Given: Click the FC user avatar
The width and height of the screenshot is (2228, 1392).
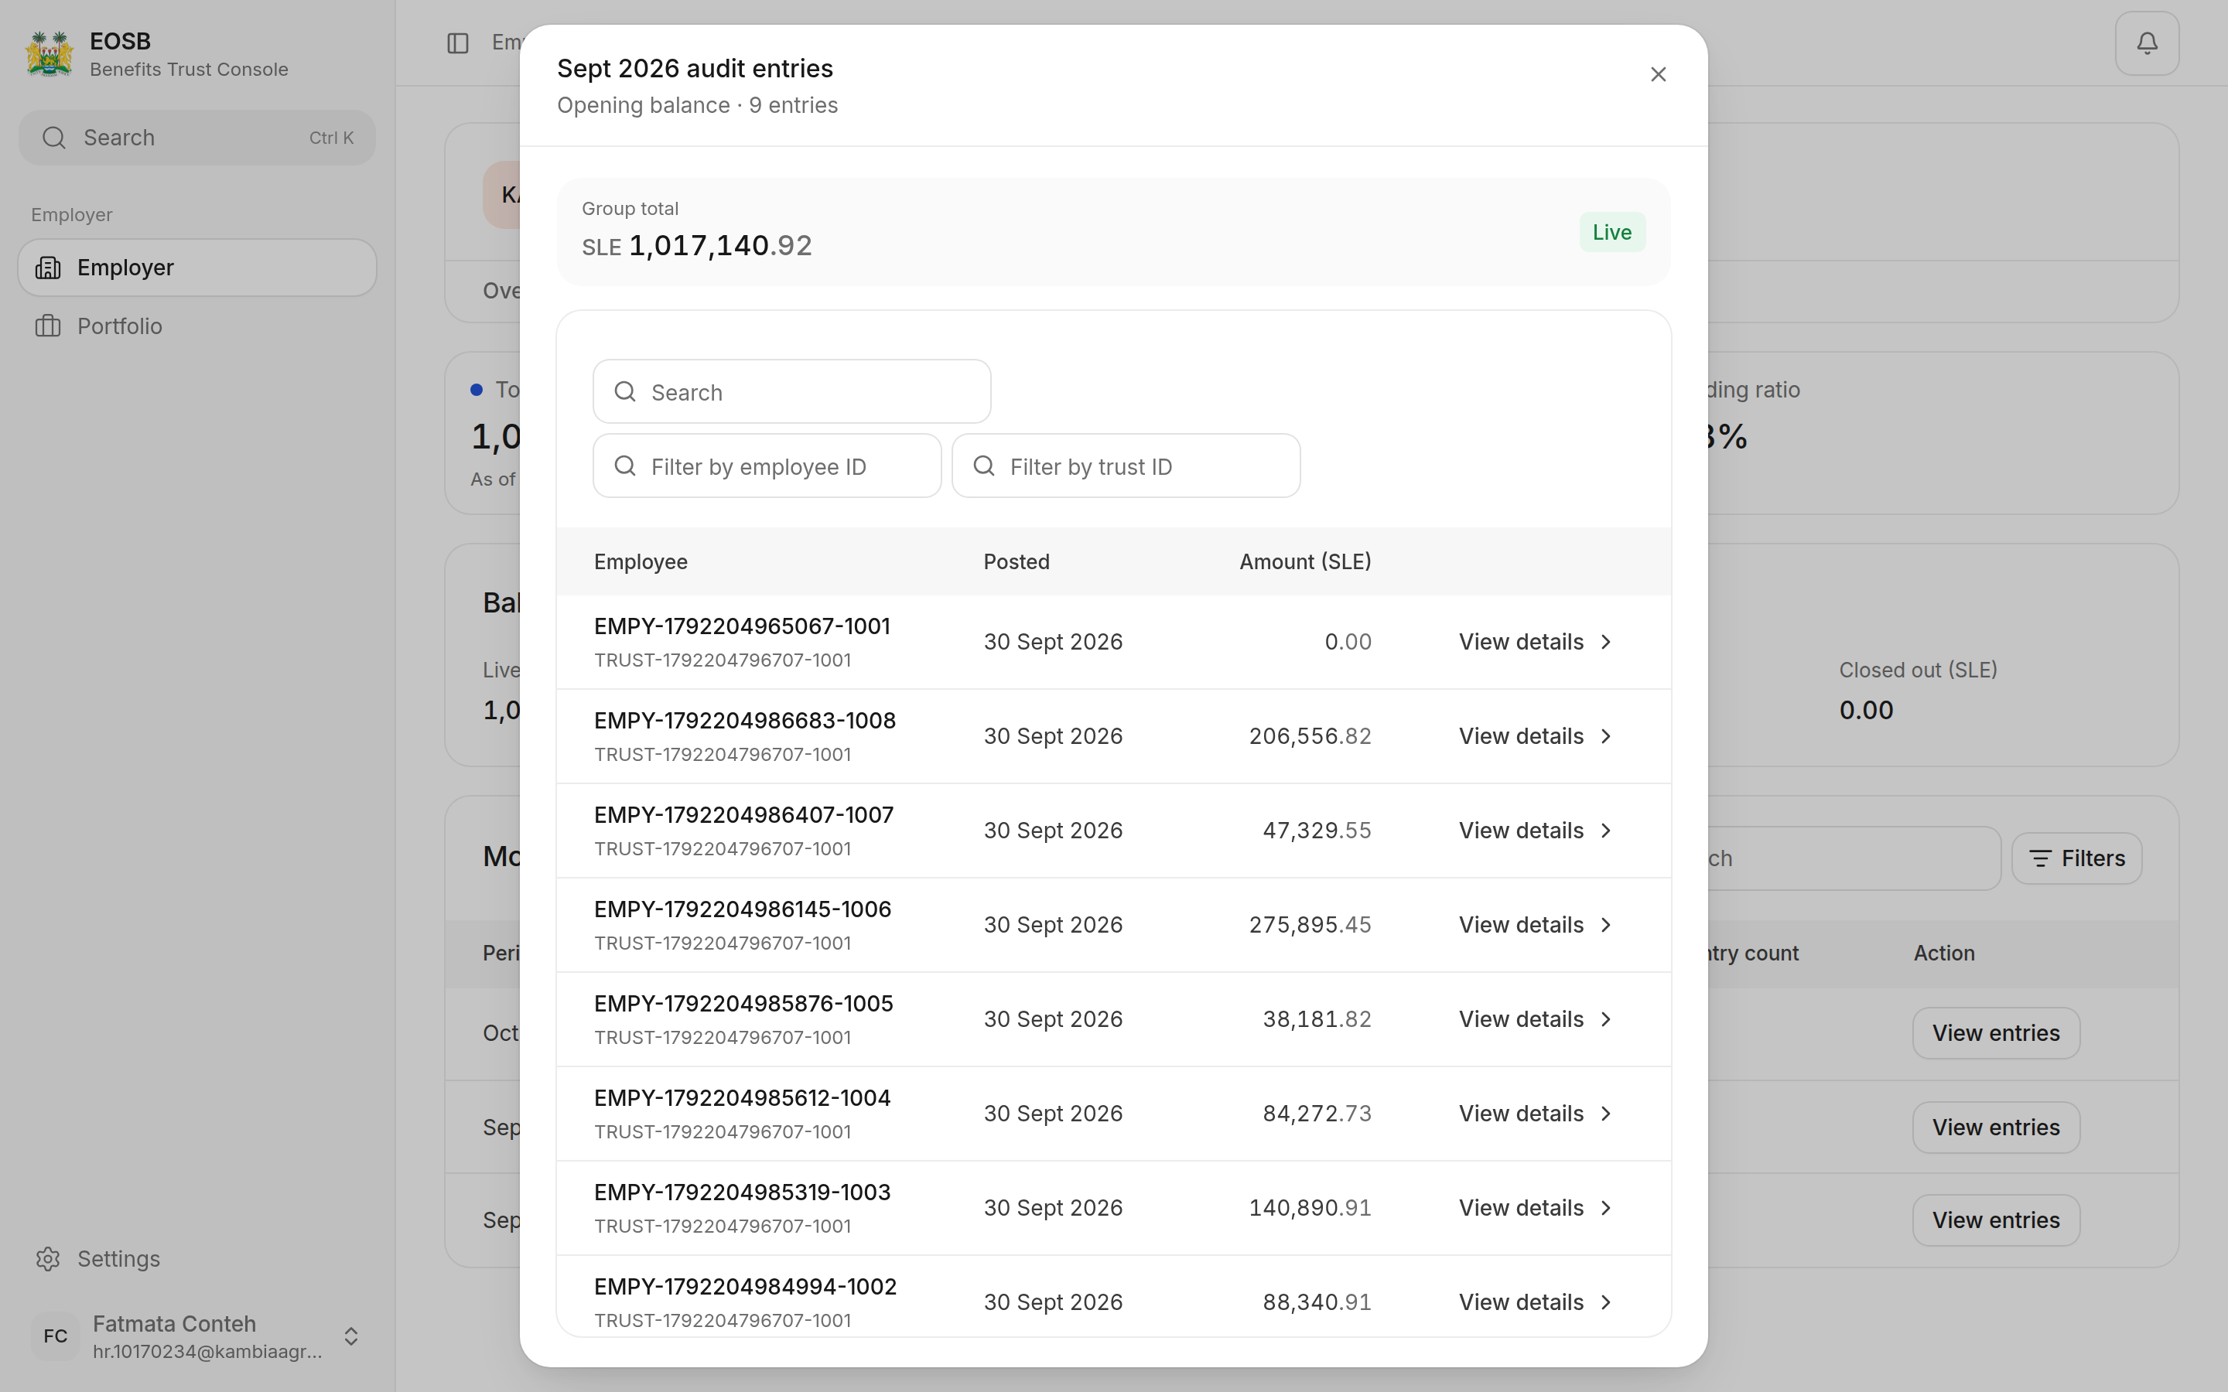Looking at the screenshot, I should [x=55, y=1337].
